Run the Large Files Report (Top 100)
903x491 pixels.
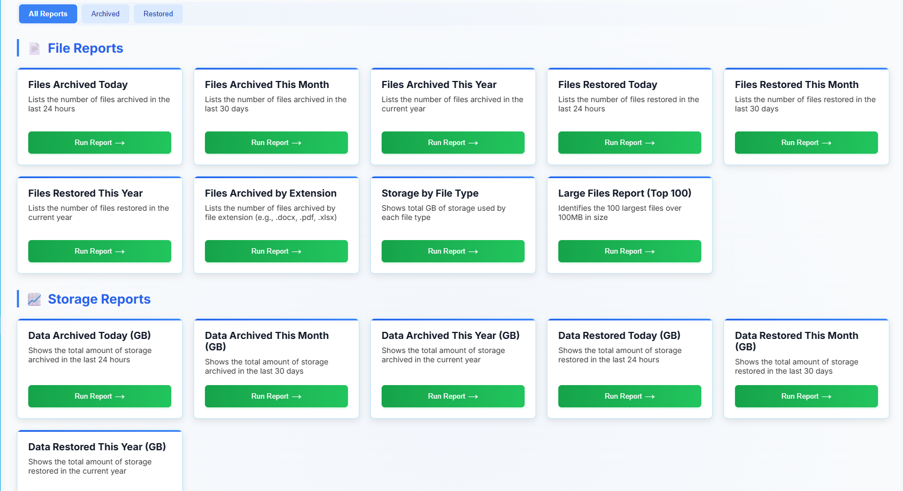tap(630, 251)
